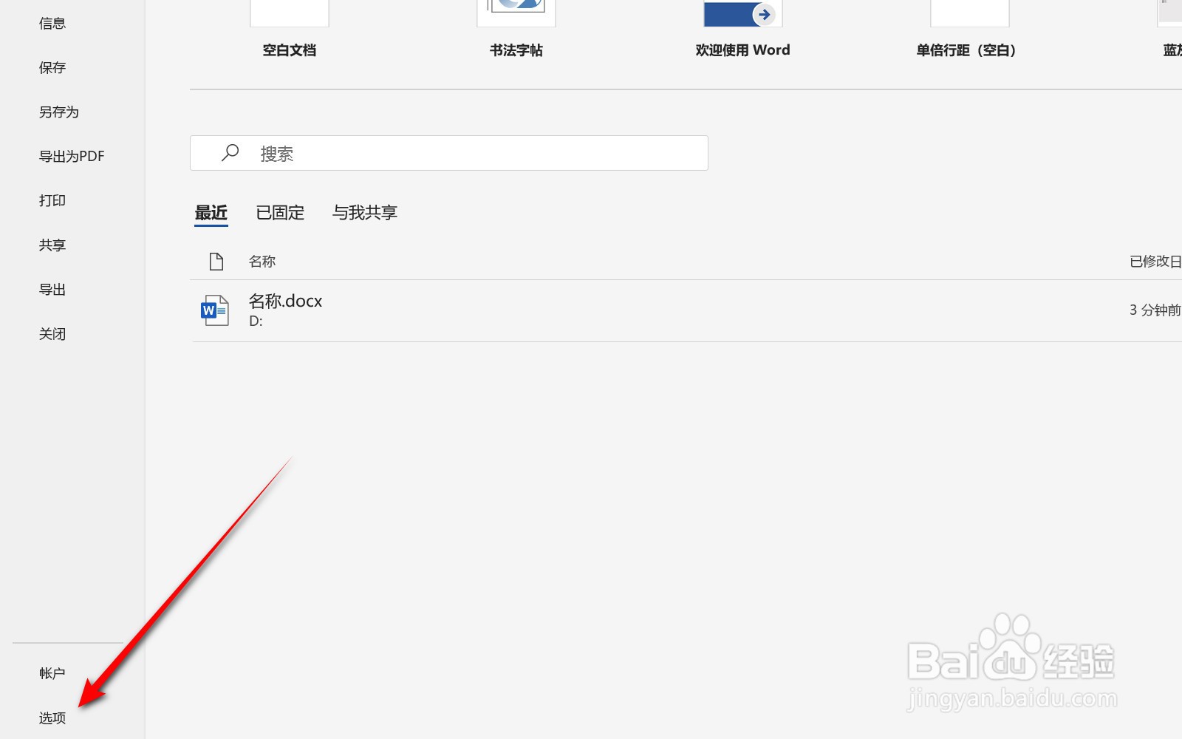
Task: Switch to the 与我共享 tab
Action: pyautogui.click(x=365, y=213)
